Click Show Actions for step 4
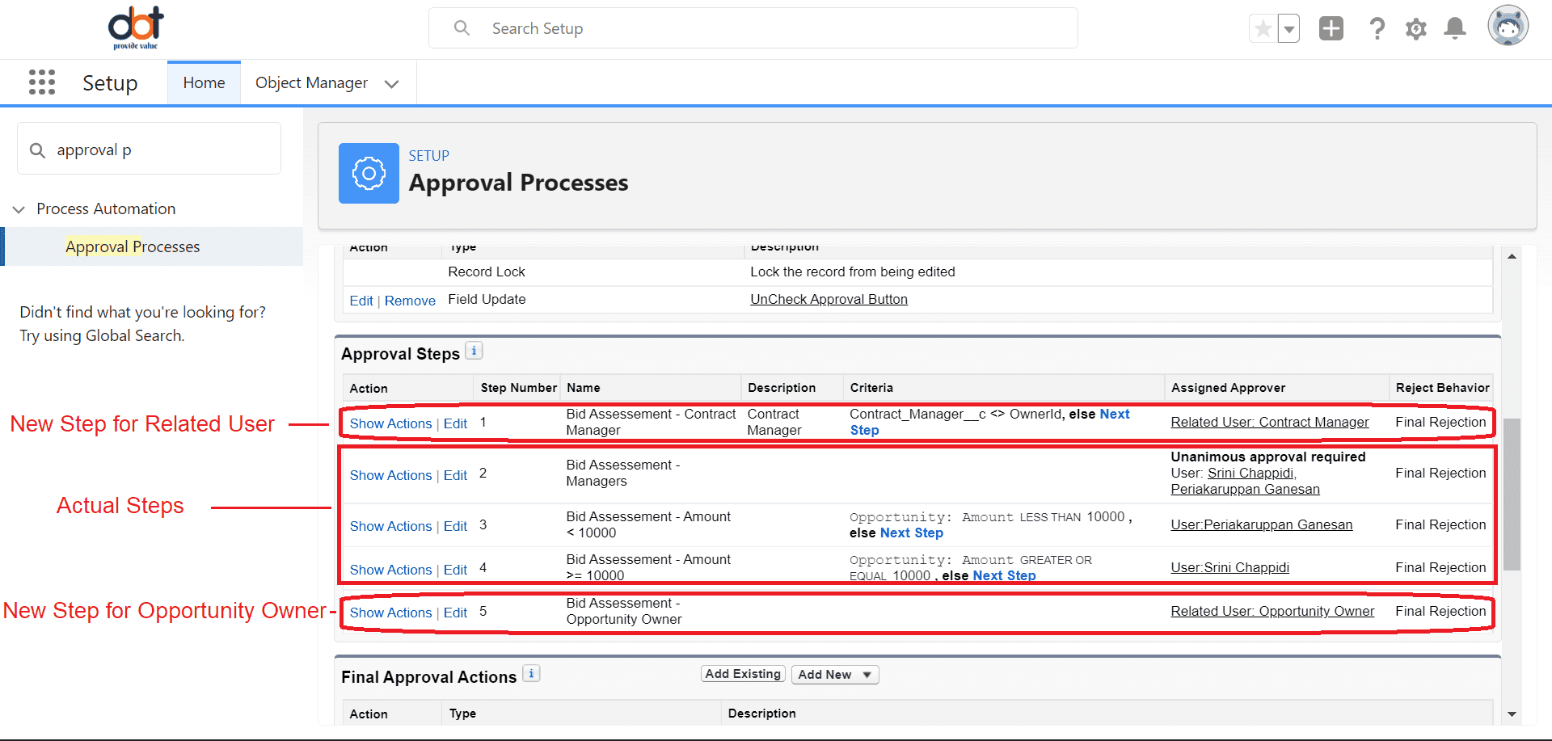 pyautogui.click(x=390, y=570)
